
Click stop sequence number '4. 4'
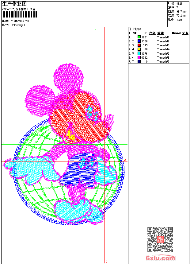(131, 49)
